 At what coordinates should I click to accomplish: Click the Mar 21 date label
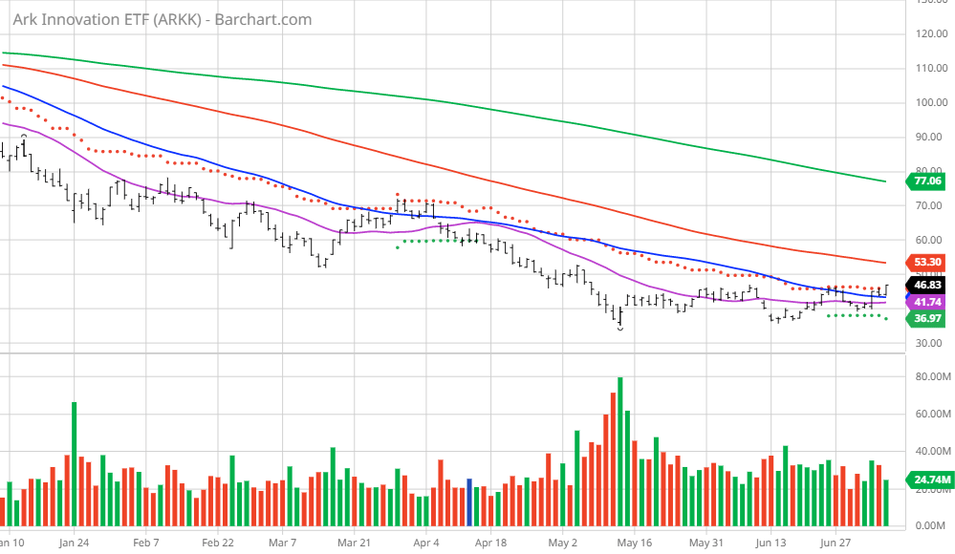[x=355, y=543]
